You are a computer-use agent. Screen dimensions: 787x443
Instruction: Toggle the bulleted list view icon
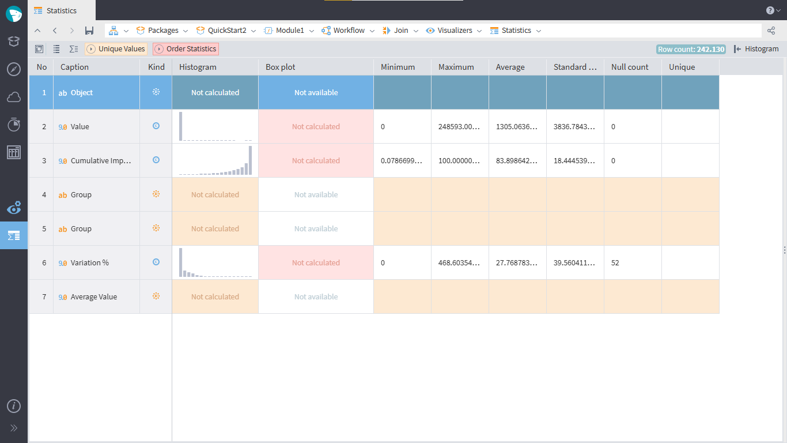pos(56,49)
